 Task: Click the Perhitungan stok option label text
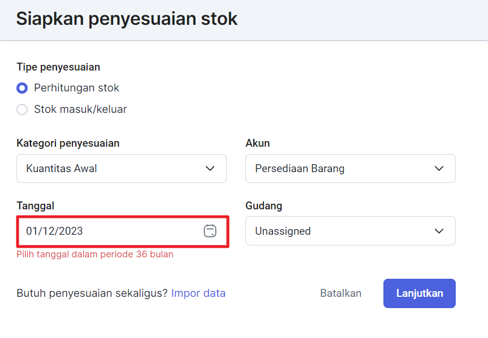(x=76, y=88)
